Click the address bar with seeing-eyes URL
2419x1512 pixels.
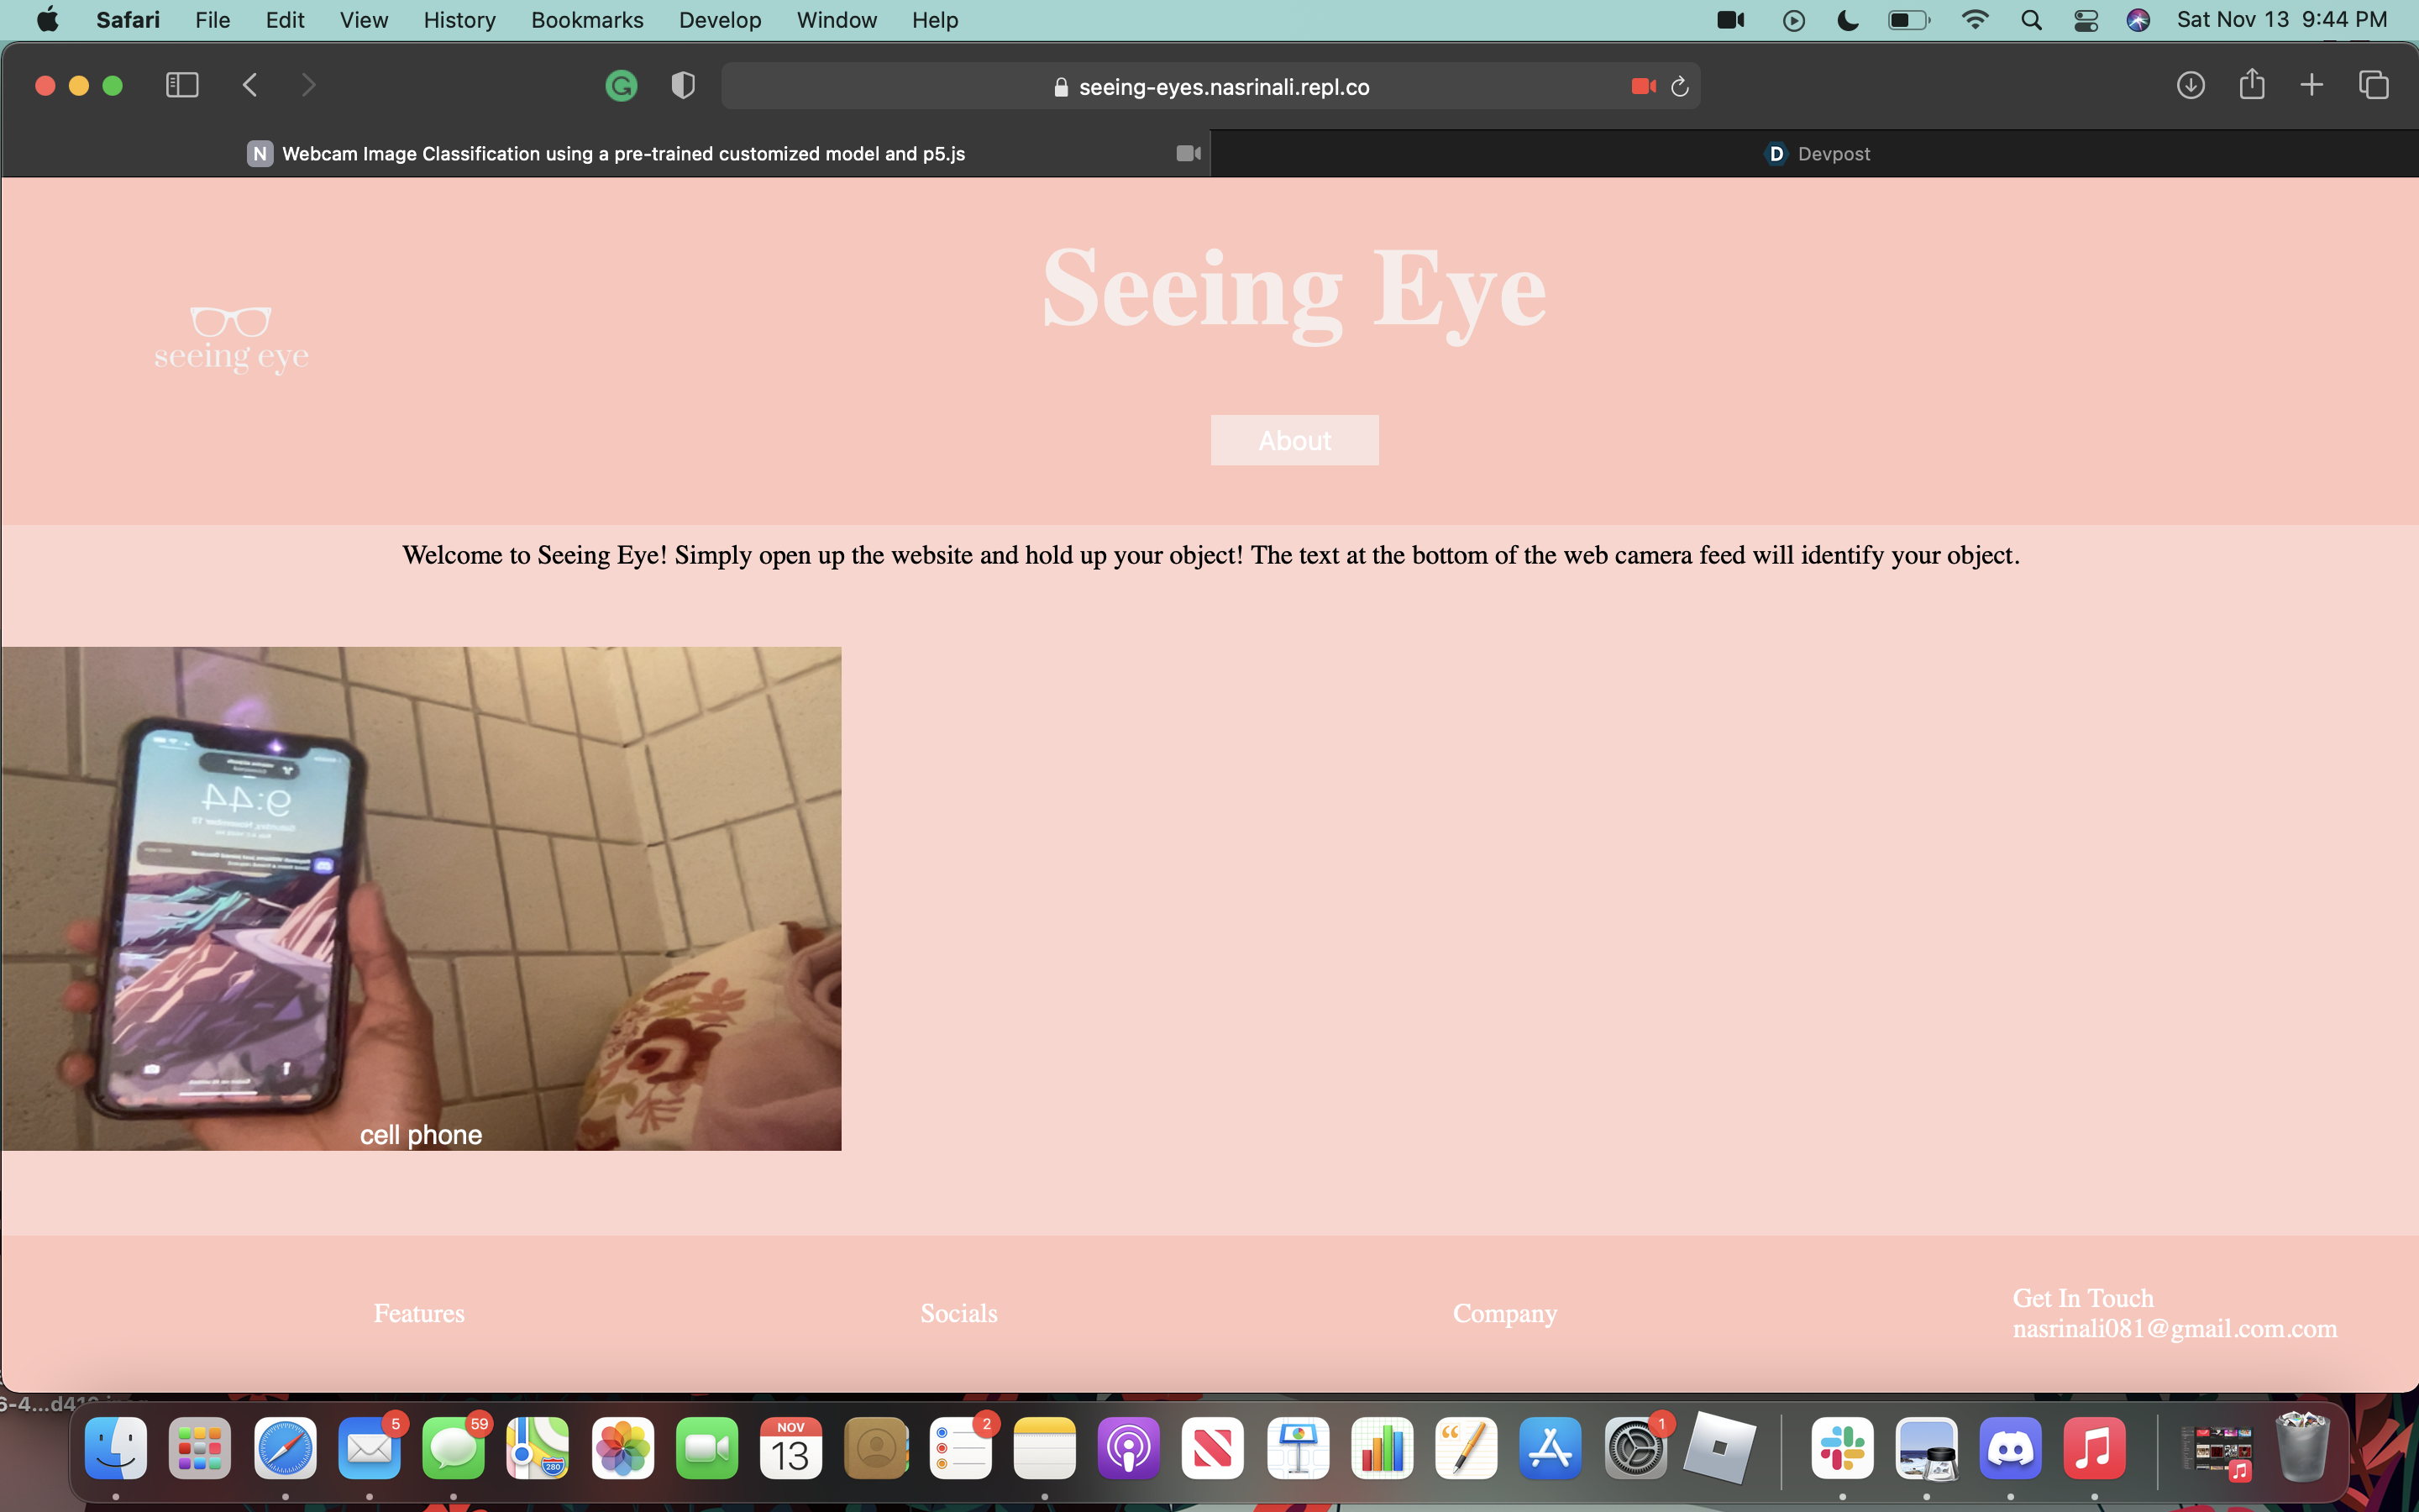[1209, 87]
